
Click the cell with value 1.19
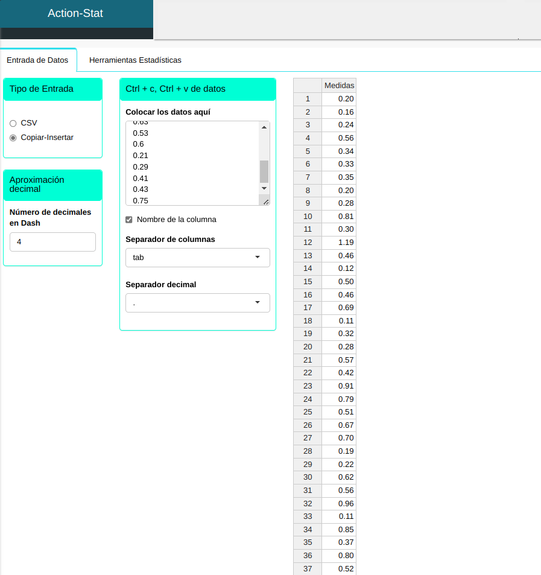pos(339,243)
